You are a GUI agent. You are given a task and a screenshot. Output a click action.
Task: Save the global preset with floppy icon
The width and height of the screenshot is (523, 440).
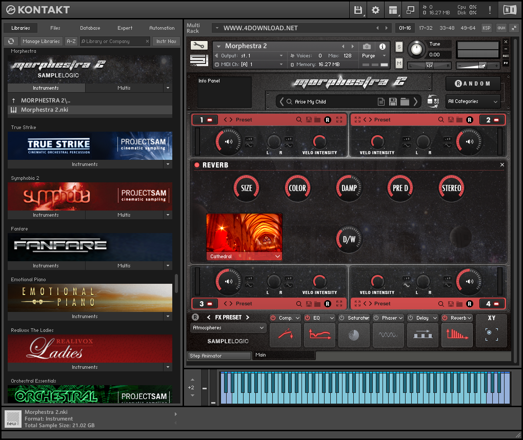point(393,101)
